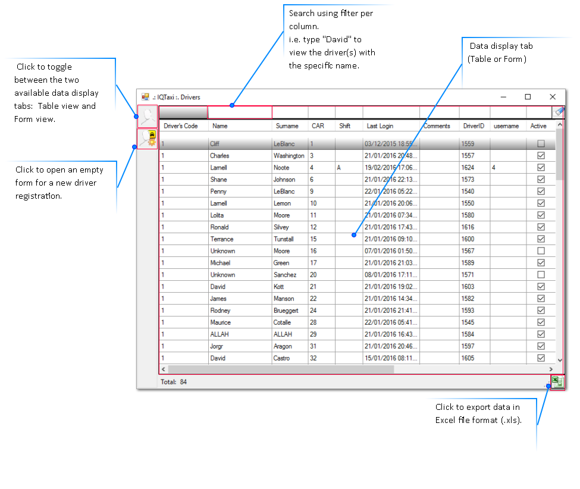
Task: Click the horizontal scrollbar thumb
Action: coord(281,369)
